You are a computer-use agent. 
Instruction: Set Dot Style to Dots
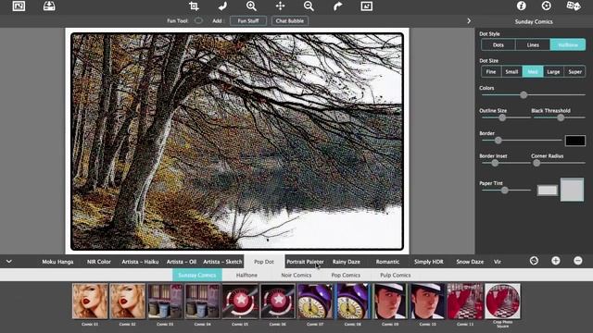pyautogui.click(x=498, y=45)
